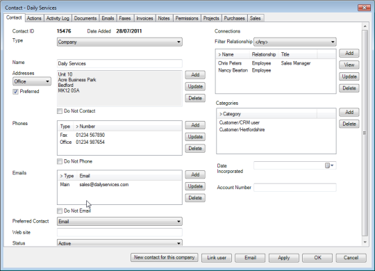Enable the Do Not Contact checkbox
This screenshot has height=271, width=375.
click(60, 111)
